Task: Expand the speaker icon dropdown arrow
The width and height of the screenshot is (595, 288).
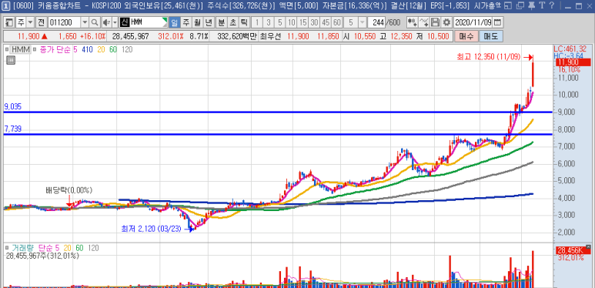Action: point(115,22)
